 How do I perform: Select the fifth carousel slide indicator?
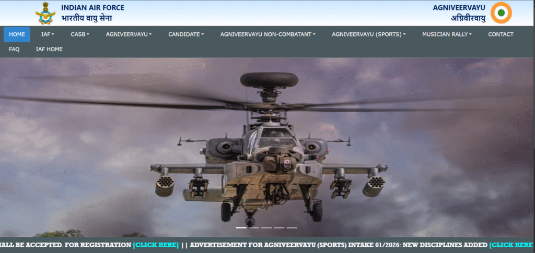tap(292, 228)
